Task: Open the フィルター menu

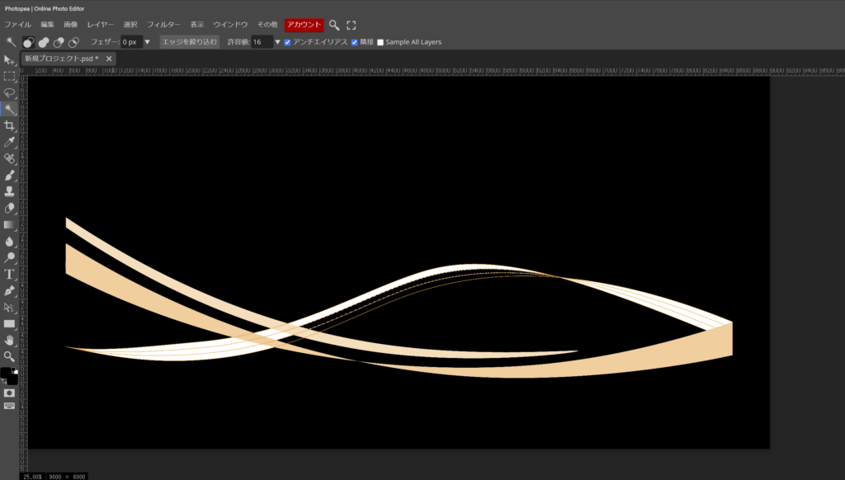Action: coord(163,25)
